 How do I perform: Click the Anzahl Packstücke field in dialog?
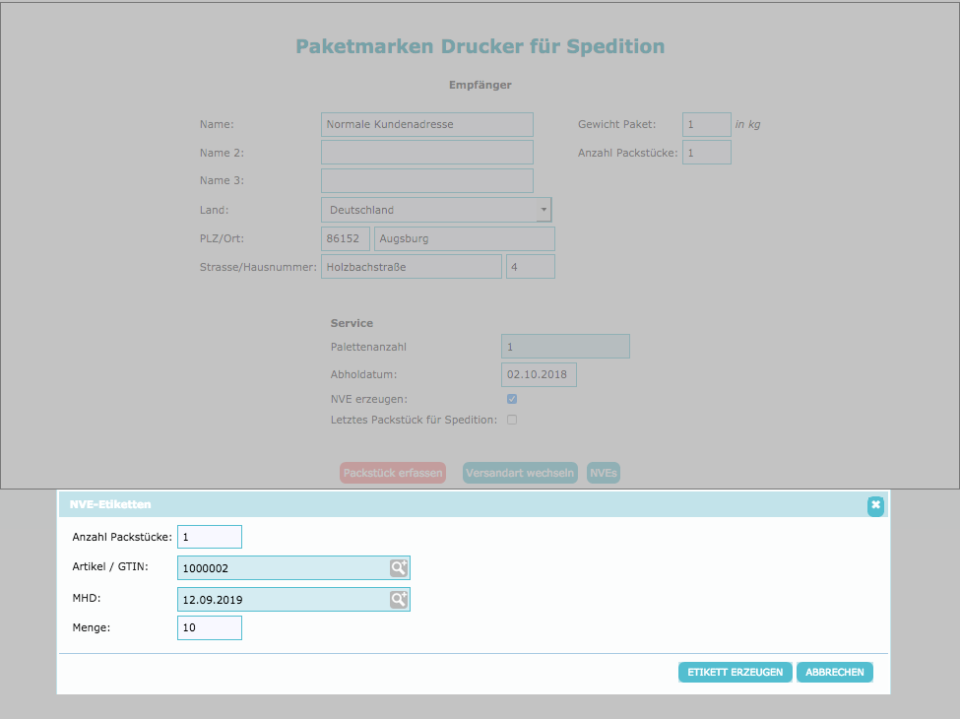[x=209, y=537]
